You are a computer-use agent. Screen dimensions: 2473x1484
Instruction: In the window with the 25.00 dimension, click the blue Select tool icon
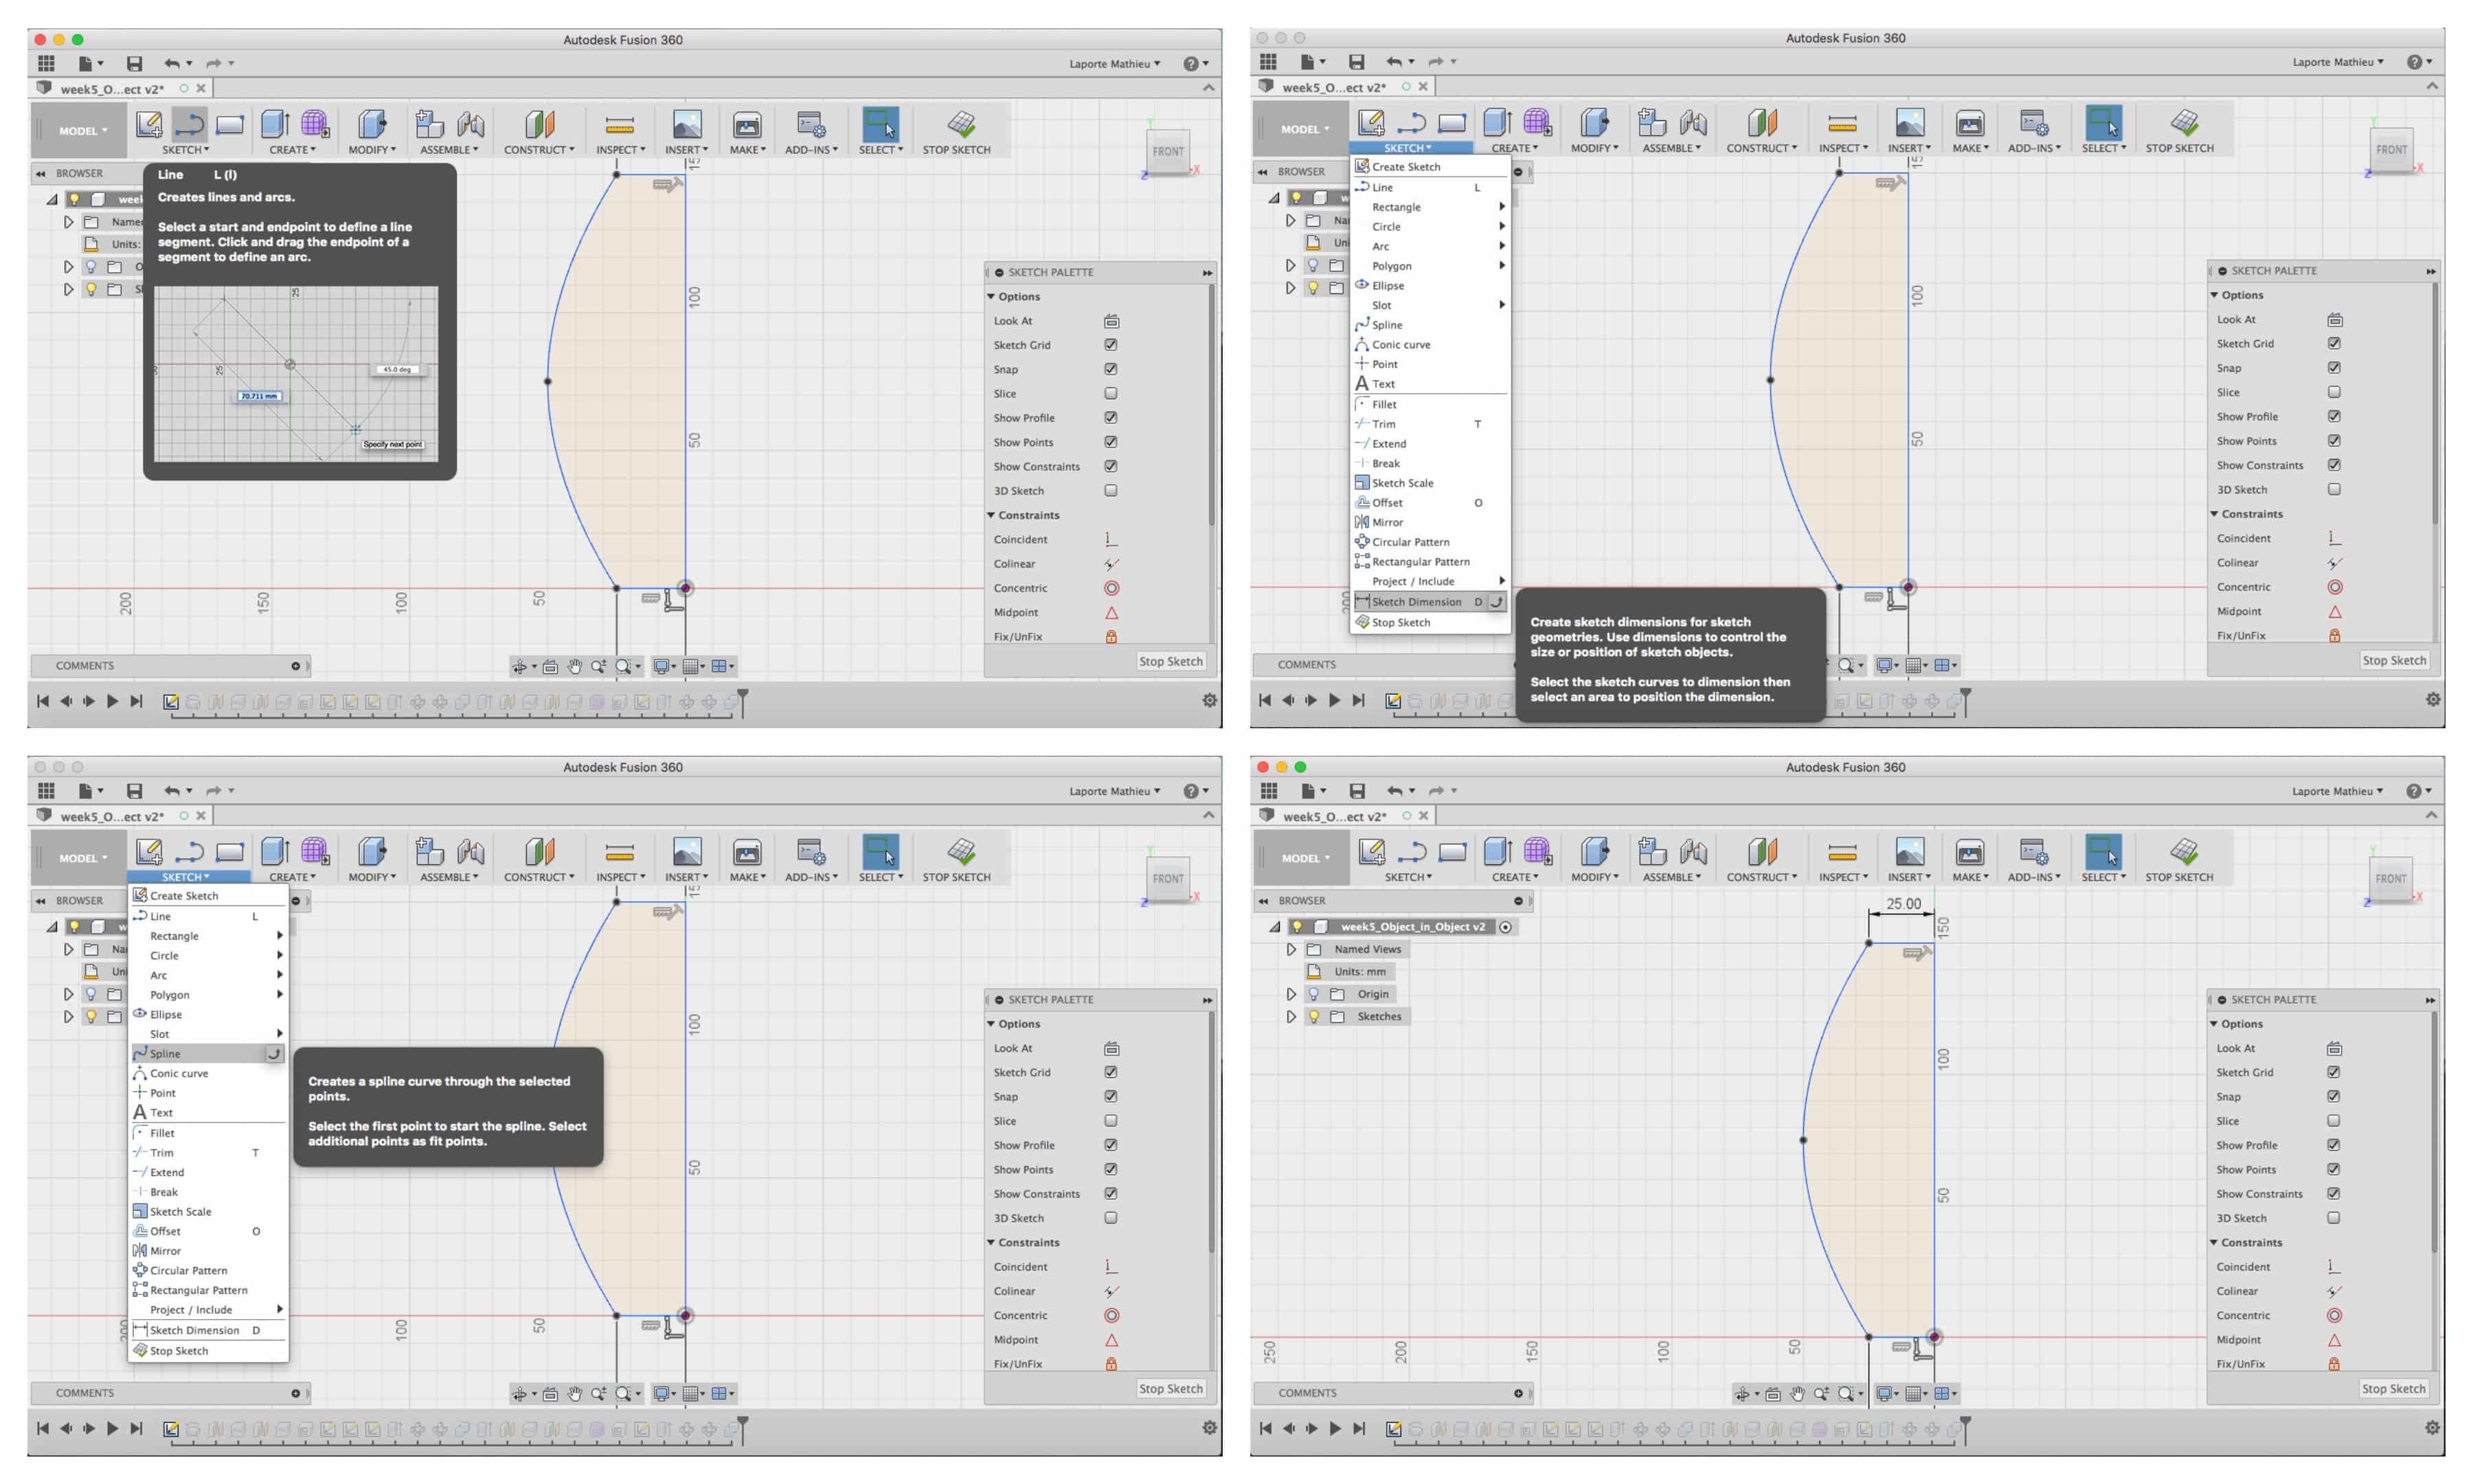(2103, 852)
